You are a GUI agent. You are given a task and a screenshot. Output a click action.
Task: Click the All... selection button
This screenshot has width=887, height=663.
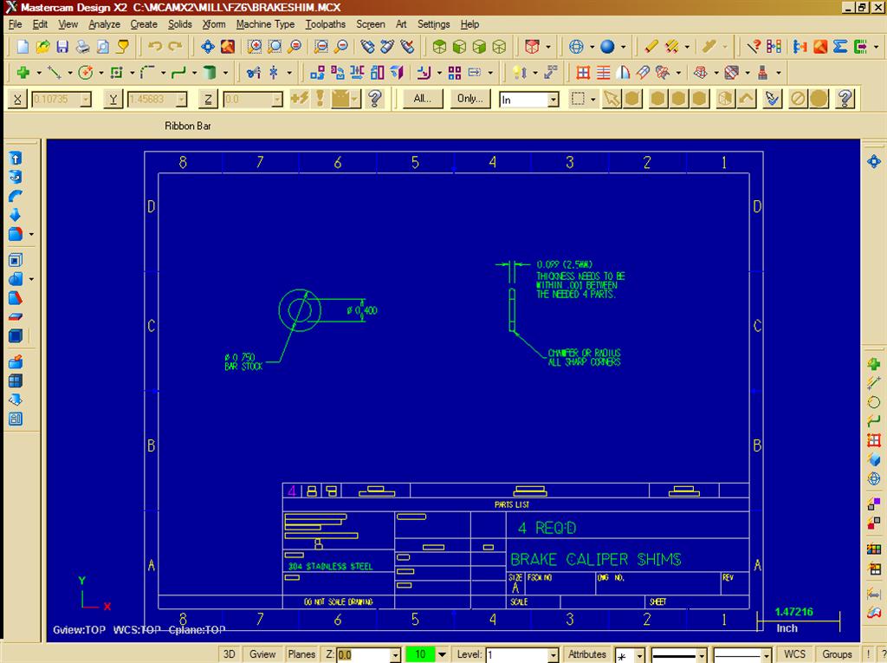click(423, 99)
